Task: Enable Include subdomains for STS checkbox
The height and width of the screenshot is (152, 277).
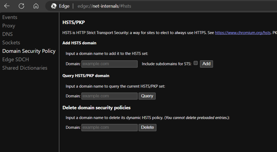Action: point(196,63)
